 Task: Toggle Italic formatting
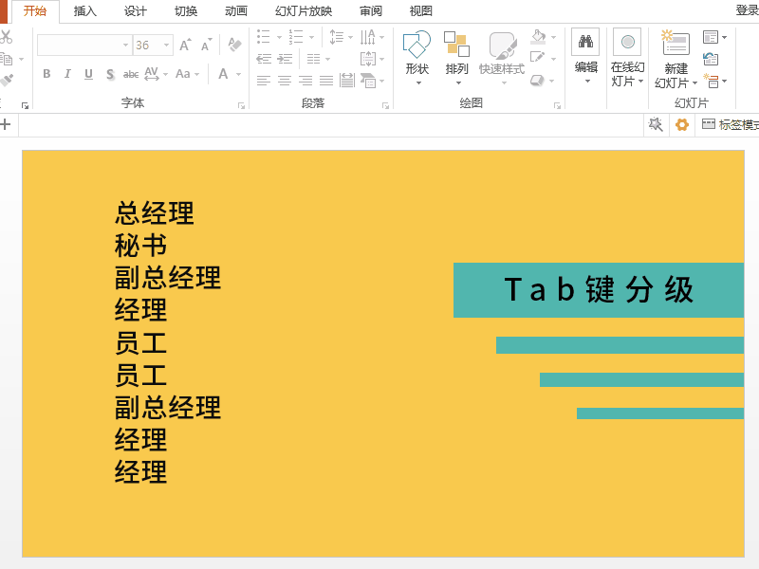(67, 74)
